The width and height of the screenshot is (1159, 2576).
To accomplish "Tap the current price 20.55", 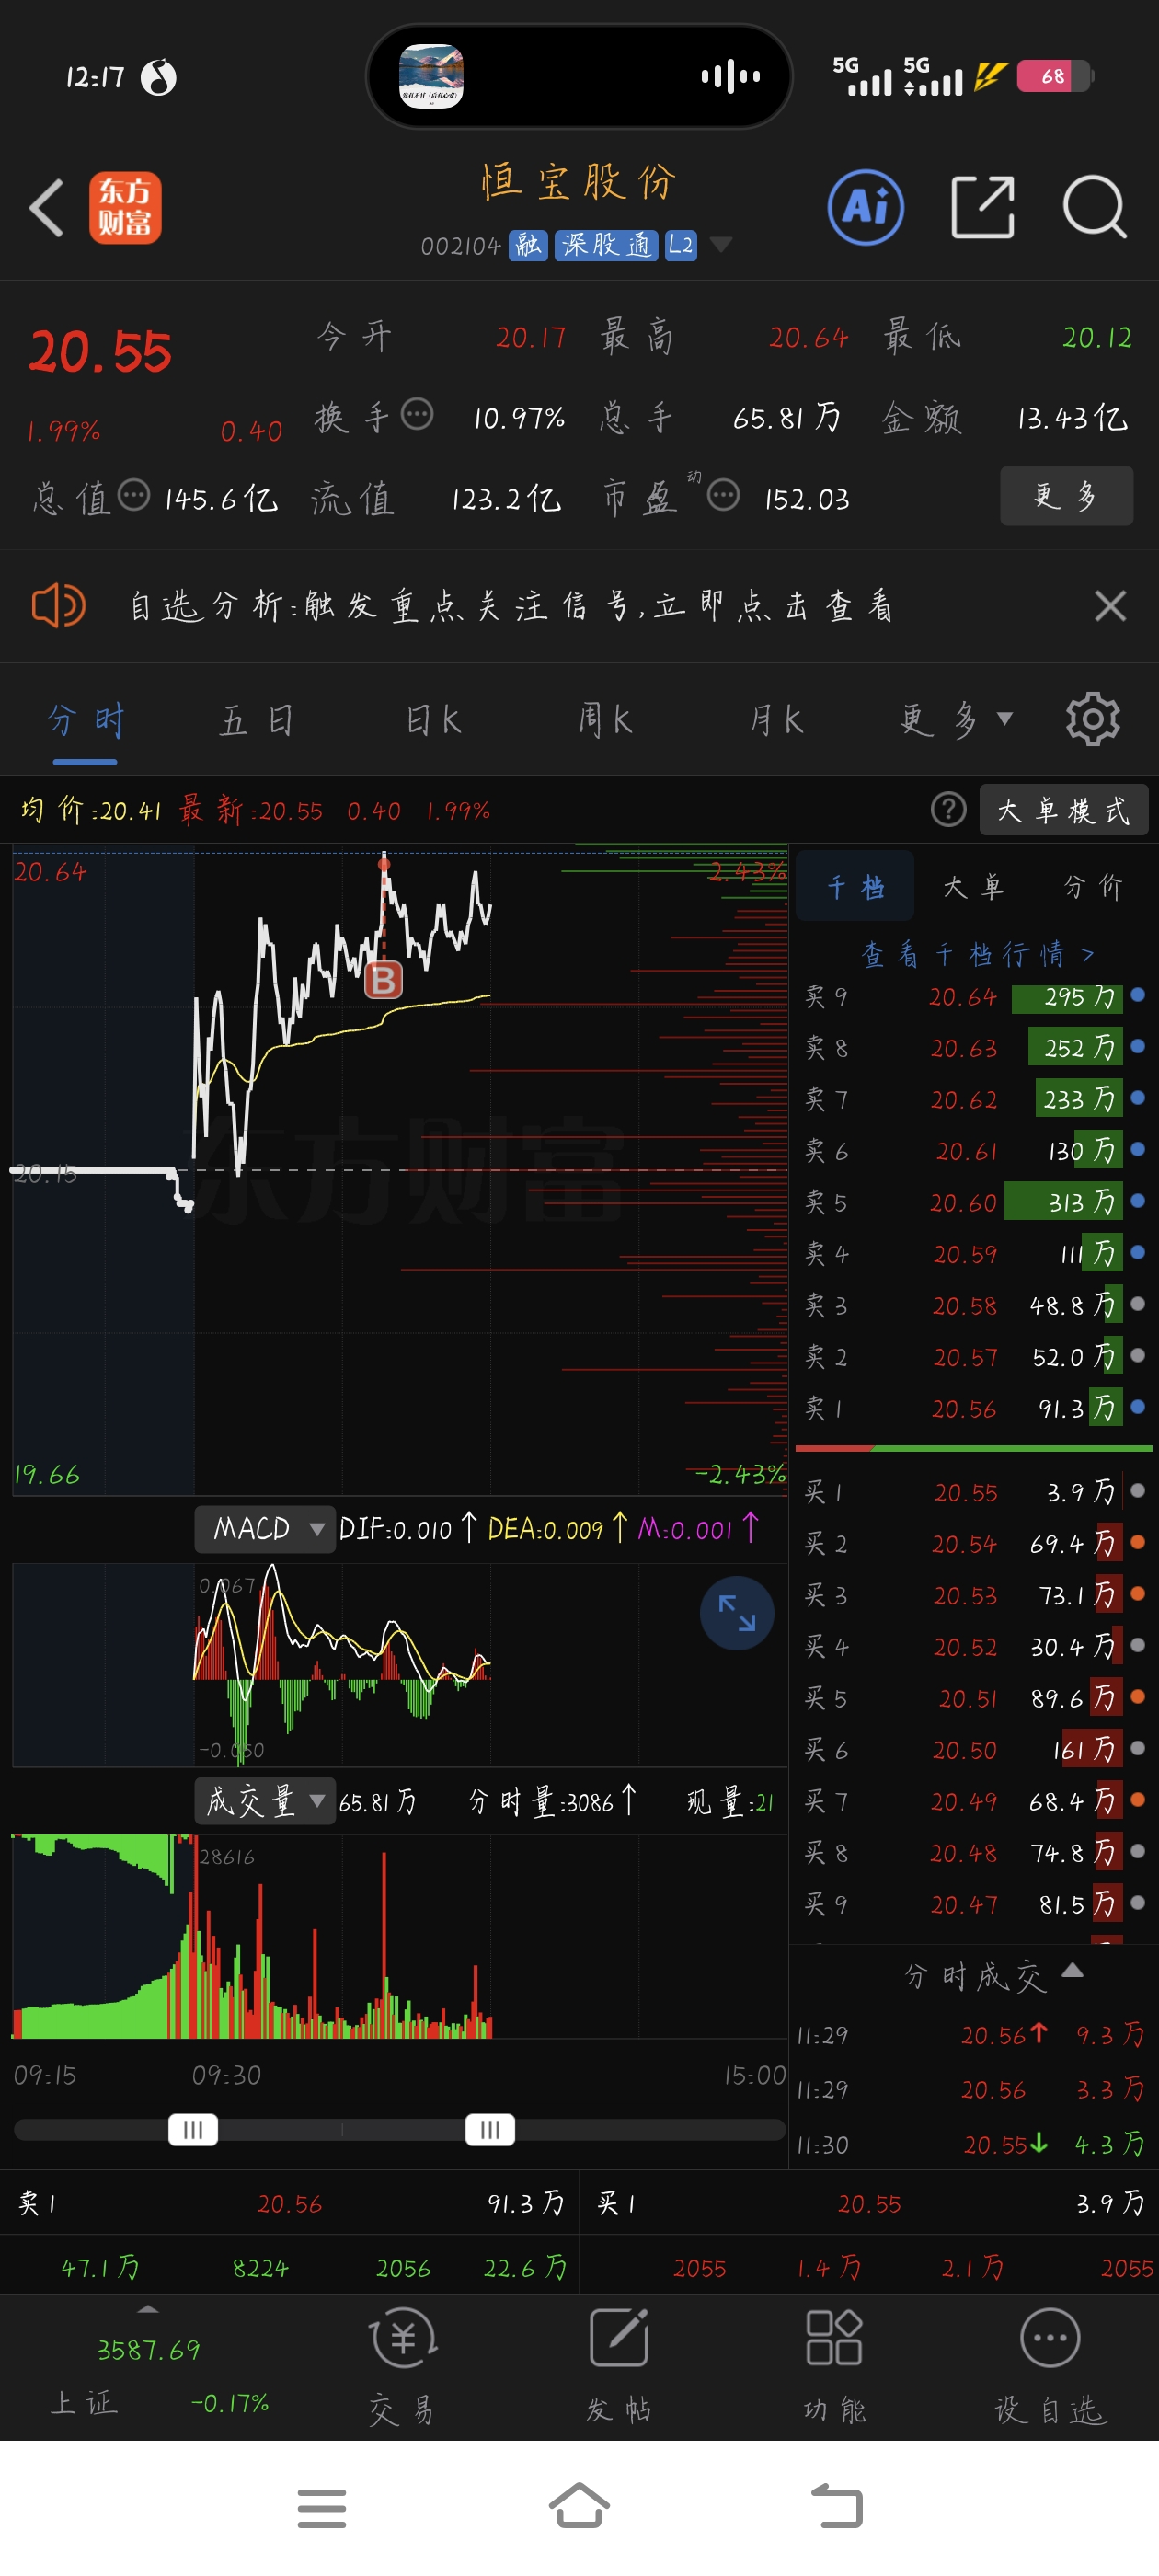I will (99, 352).
